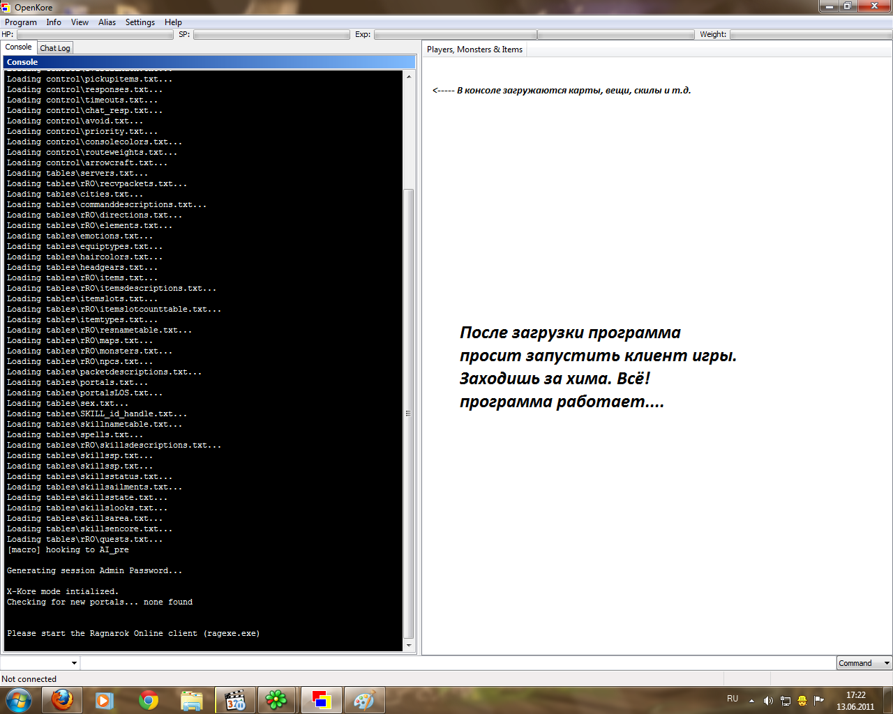Select the Players, Monsters & Items tab
The width and height of the screenshot is (893, 714).
pyautogui.click(x=474, y=50)
